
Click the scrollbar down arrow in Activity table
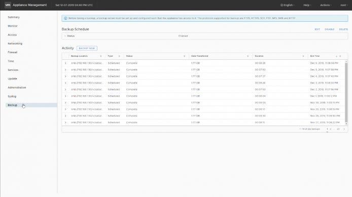346,124
